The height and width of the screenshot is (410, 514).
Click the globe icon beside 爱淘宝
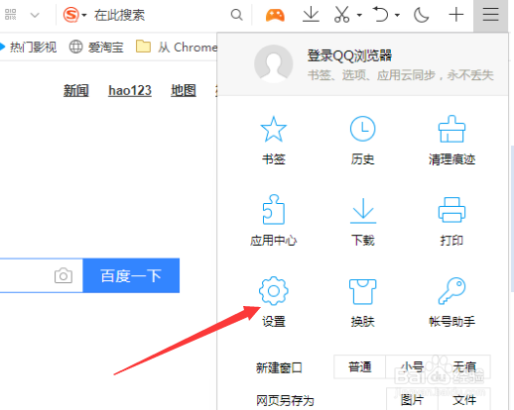click(x=75, y=47)
